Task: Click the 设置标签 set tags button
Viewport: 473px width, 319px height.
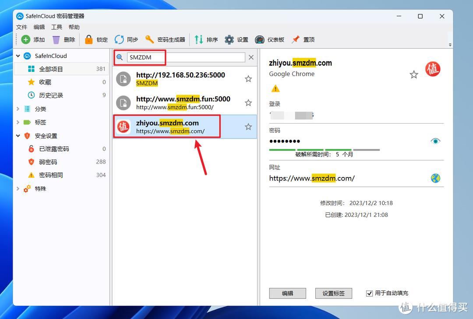Action: point(333,293)
